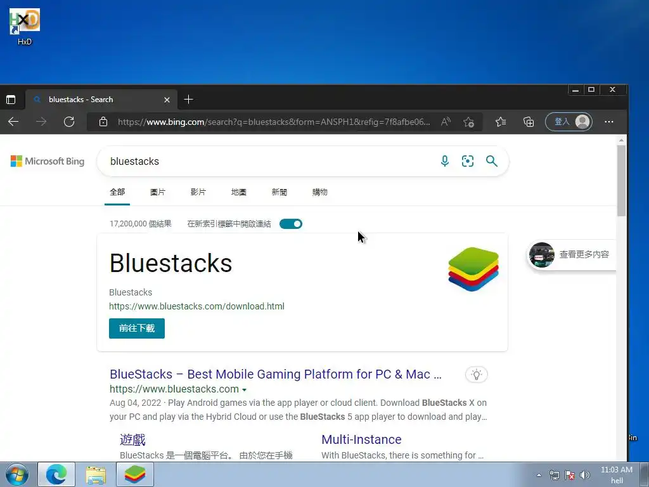This screenshot has height=487, width=649.
Task: Start voice search with microphone icon
Action: pyautogui.click(x=445, y=160)
